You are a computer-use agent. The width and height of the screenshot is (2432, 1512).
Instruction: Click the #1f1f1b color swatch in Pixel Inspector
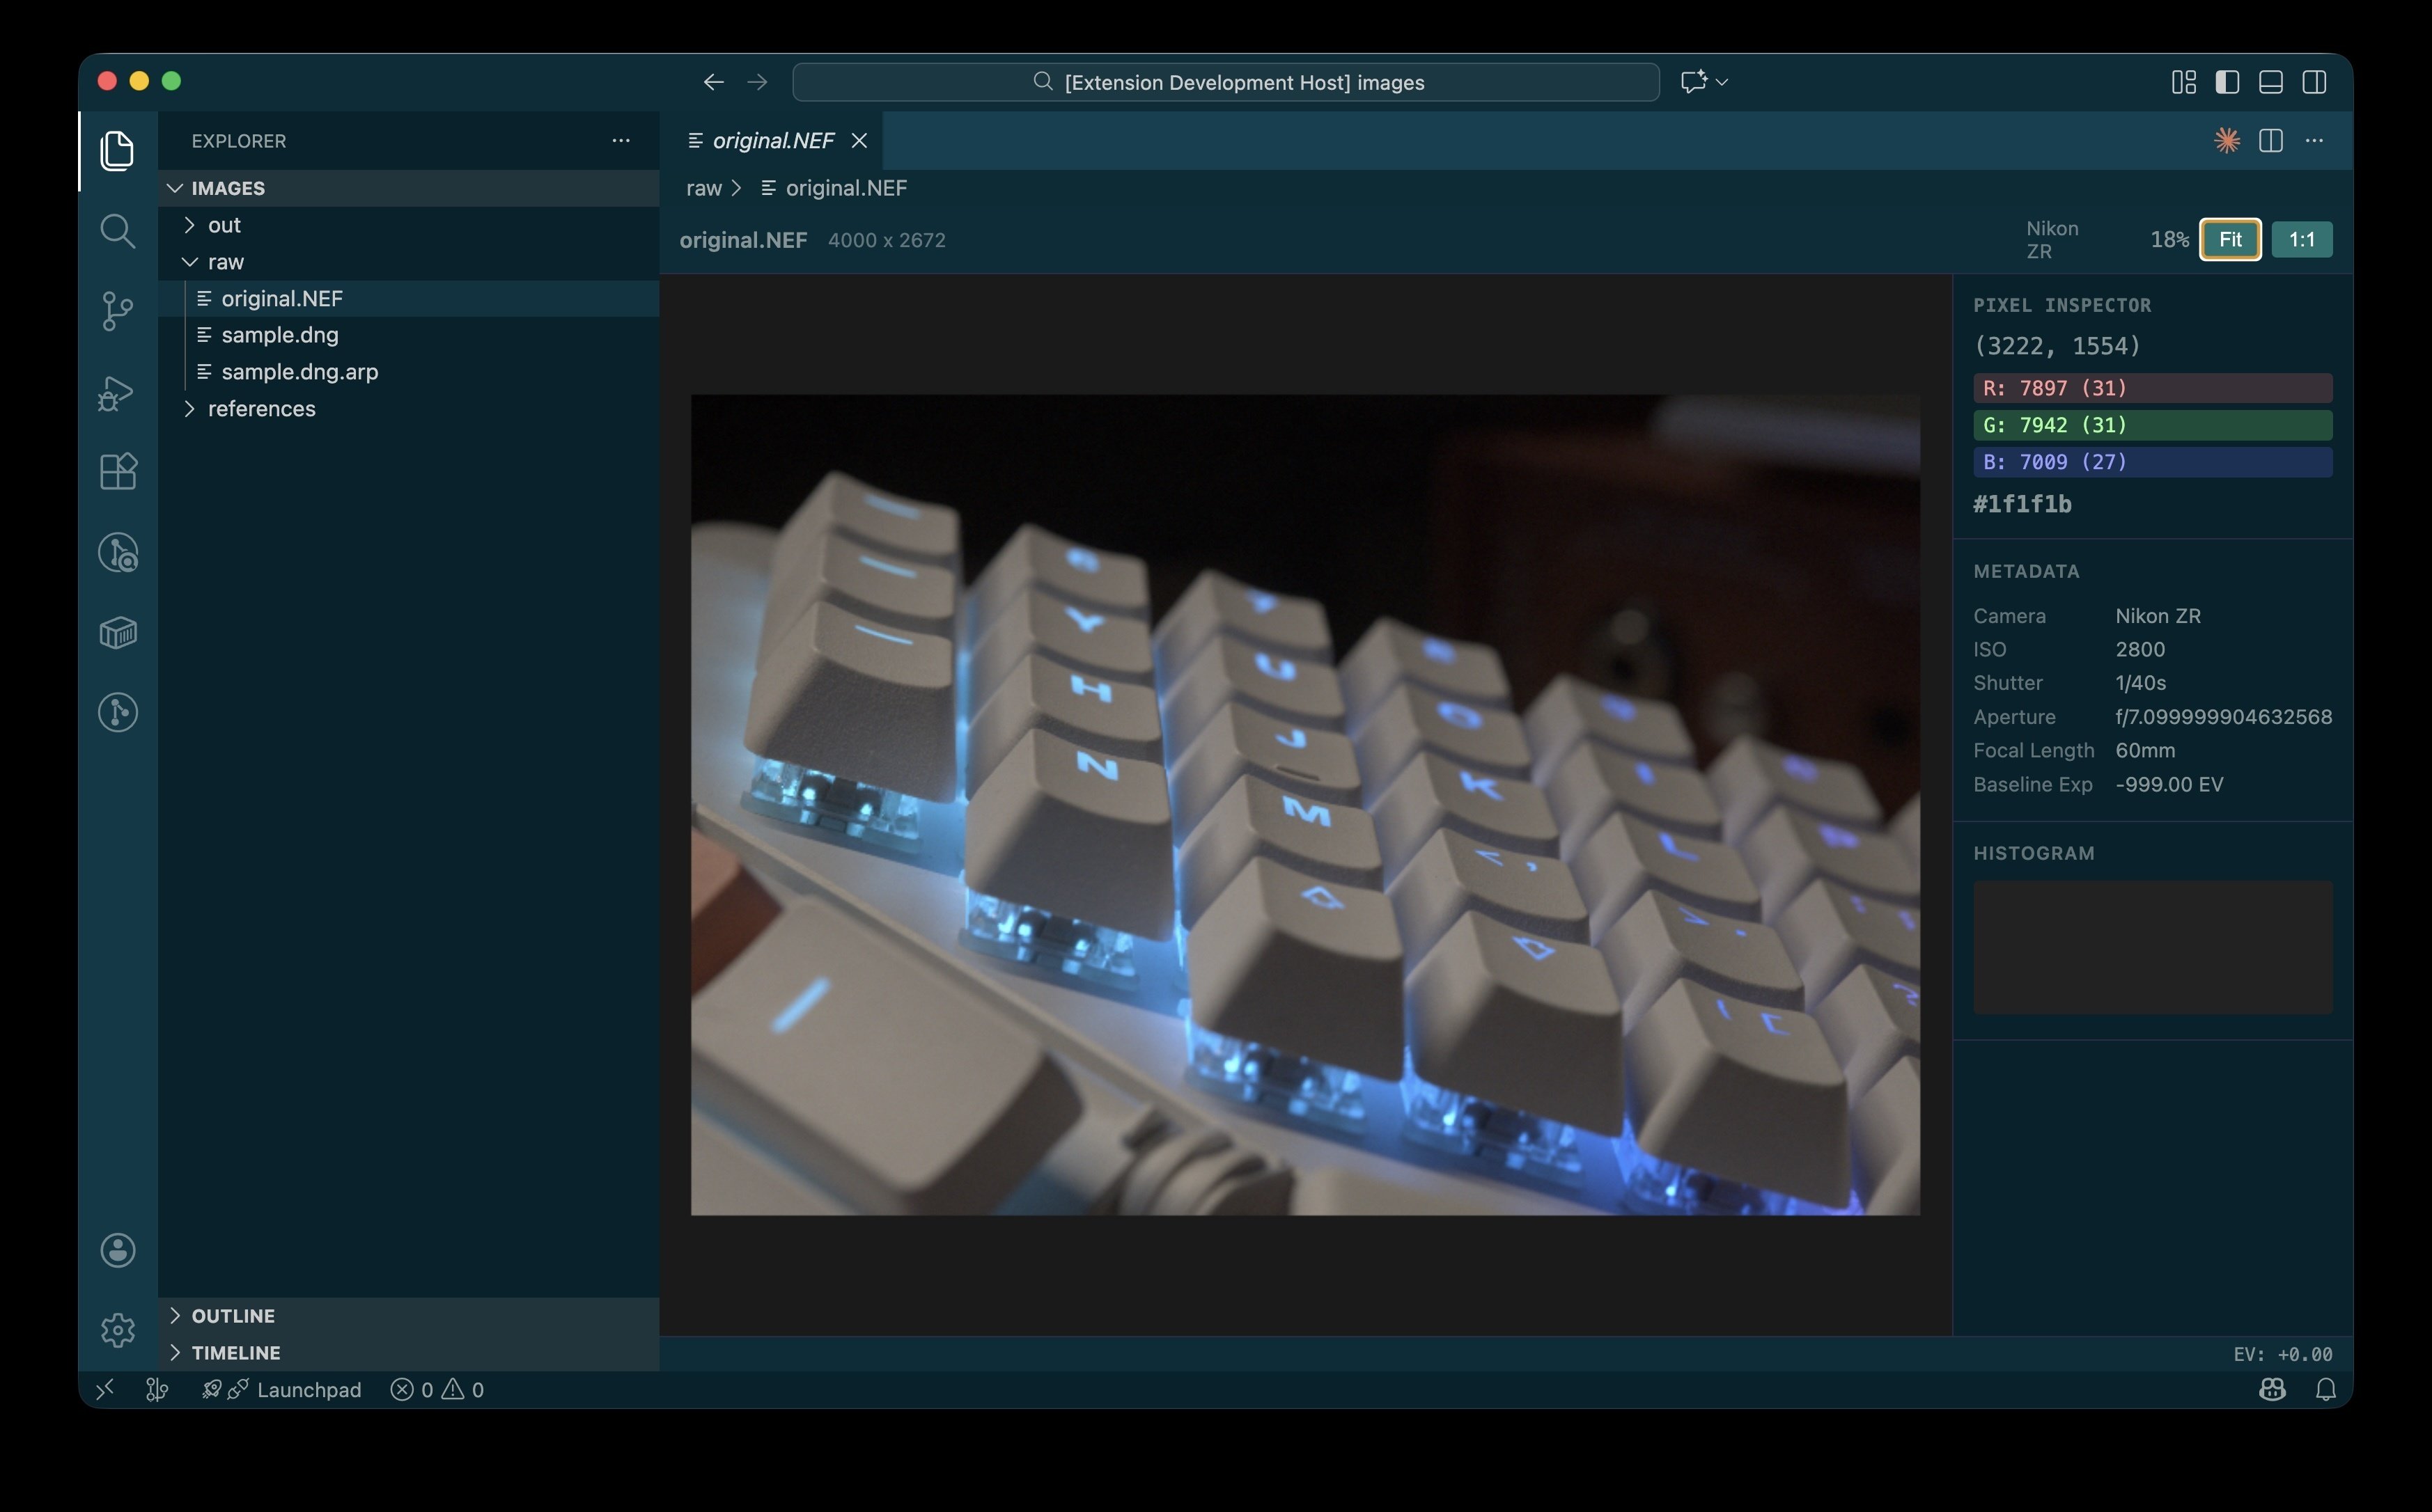[2021, 504]
